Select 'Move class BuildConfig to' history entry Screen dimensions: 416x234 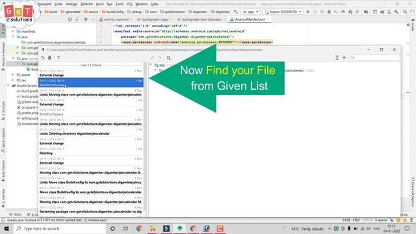click(91, 190)
